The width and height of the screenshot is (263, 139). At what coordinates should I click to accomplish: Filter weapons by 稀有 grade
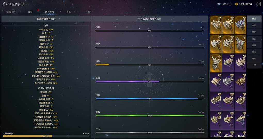coord(254,52)
